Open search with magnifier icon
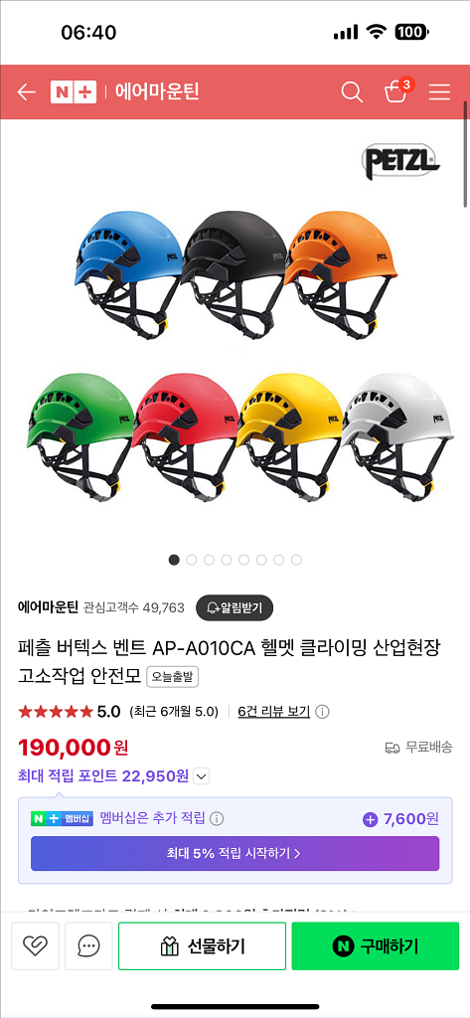Image resolution: width=470 pixels, height=1018 pixels. click(352, 92)
